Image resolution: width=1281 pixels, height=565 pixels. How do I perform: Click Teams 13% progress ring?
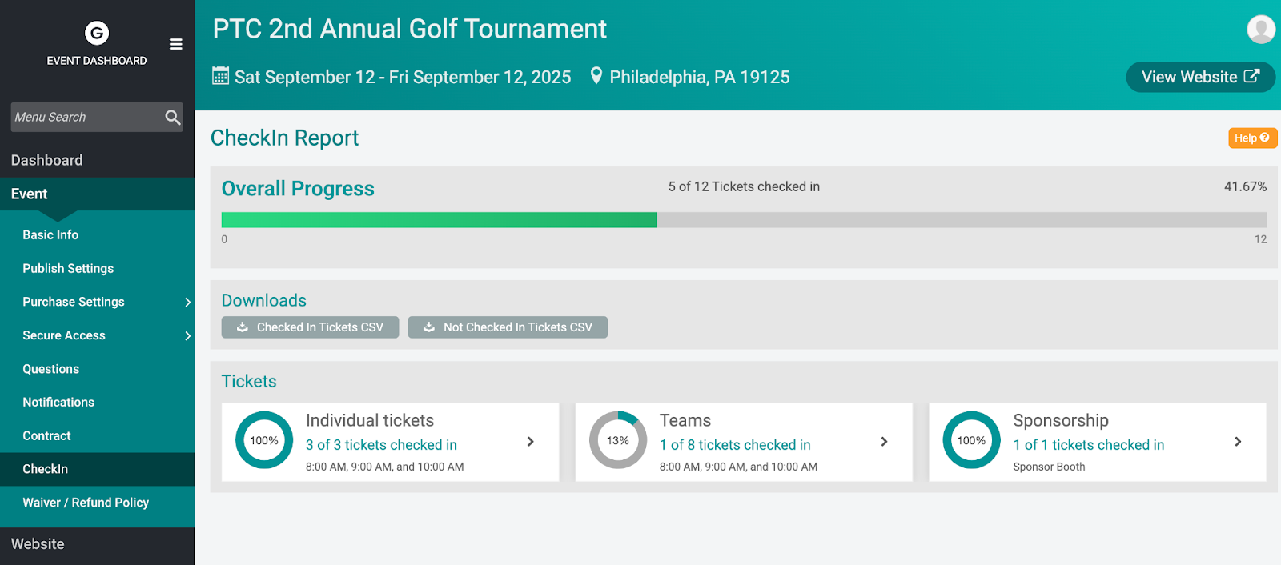click(618, 441)
